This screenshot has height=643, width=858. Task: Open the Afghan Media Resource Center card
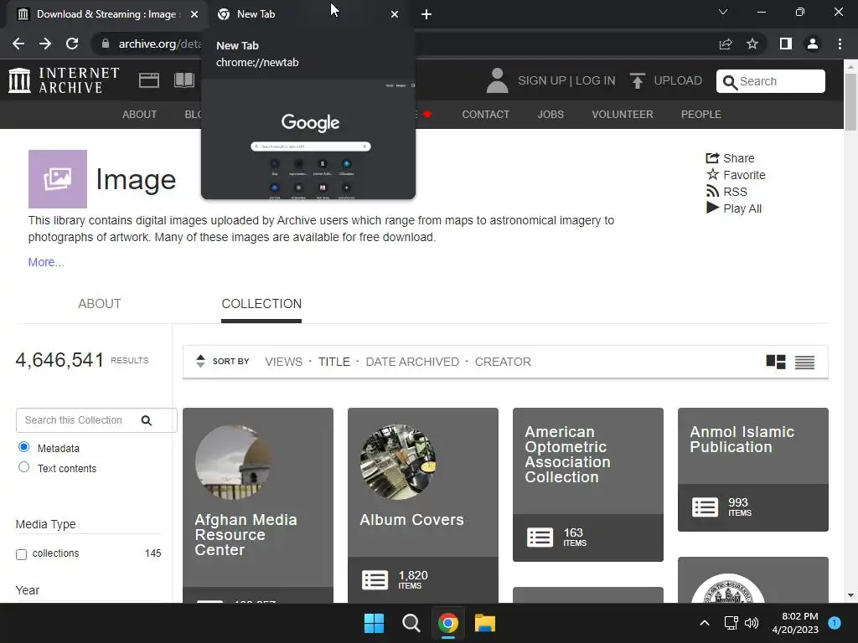258,503
